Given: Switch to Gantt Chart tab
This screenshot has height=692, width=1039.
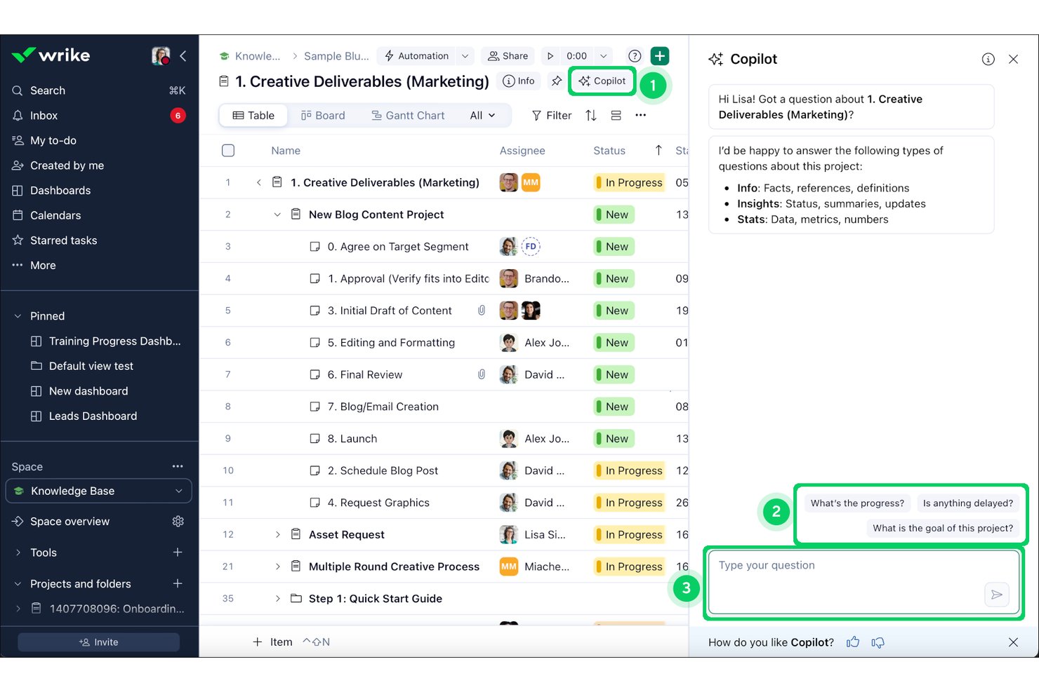Looking at the screenshot, I should pyautogui.click(x=408, y=116).
